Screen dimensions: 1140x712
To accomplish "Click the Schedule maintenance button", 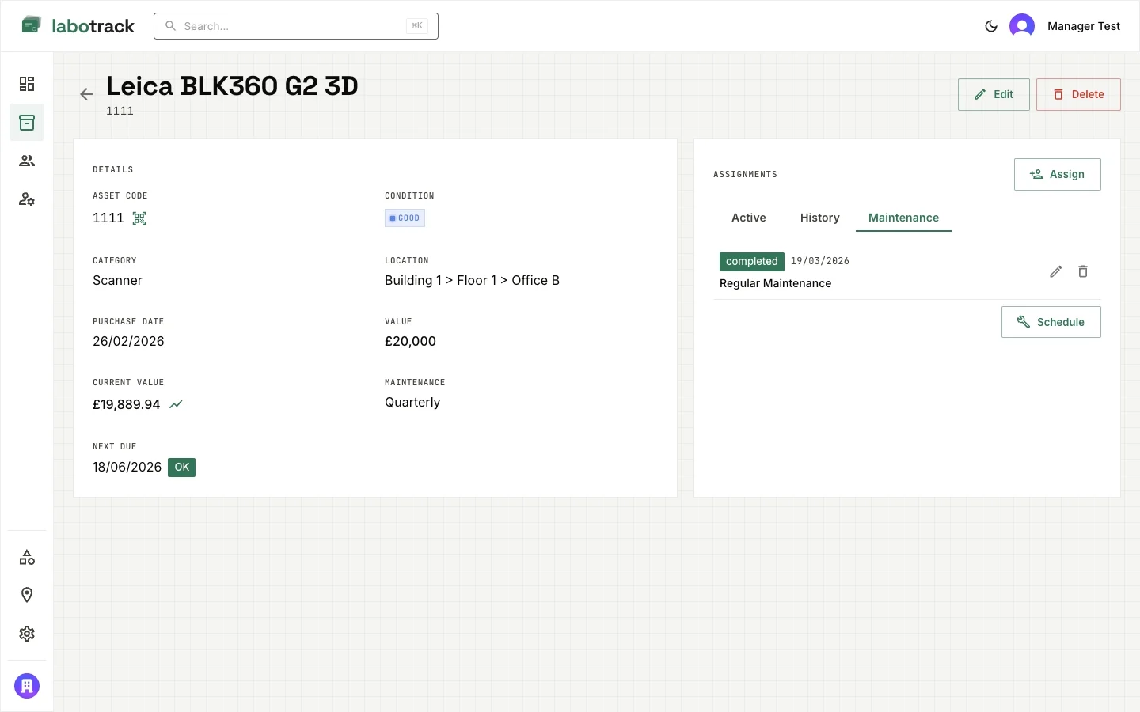I will pos(1051,322).
